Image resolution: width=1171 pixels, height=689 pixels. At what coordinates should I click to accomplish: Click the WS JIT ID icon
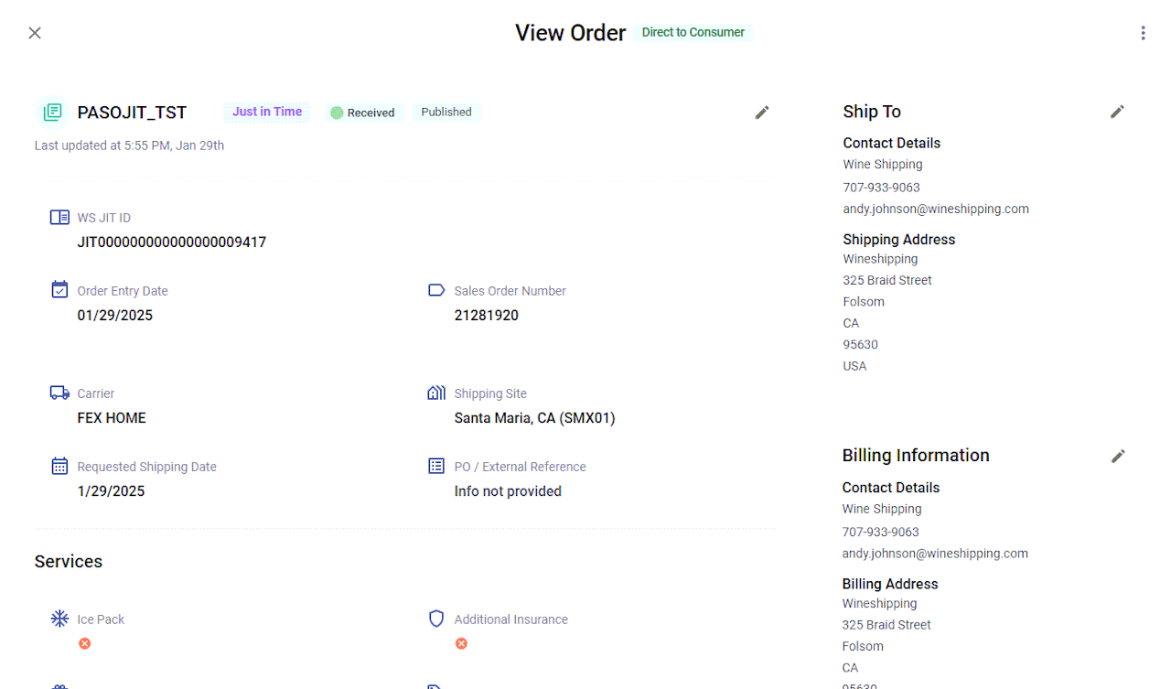point(59,218)
